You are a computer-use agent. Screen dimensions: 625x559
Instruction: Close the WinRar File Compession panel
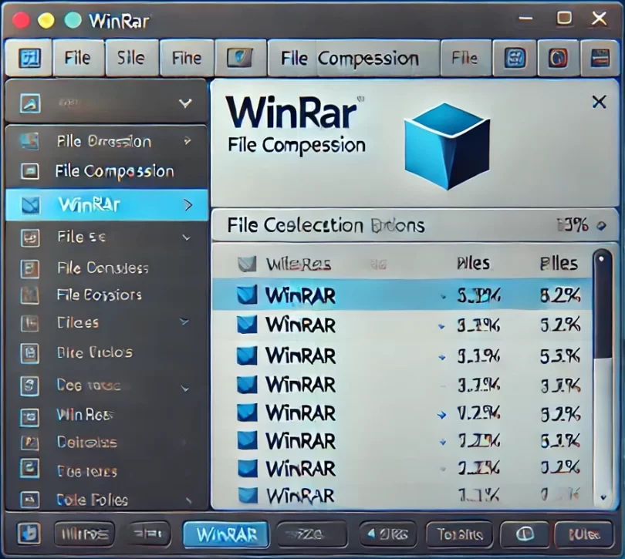click(x=599, y=102)
